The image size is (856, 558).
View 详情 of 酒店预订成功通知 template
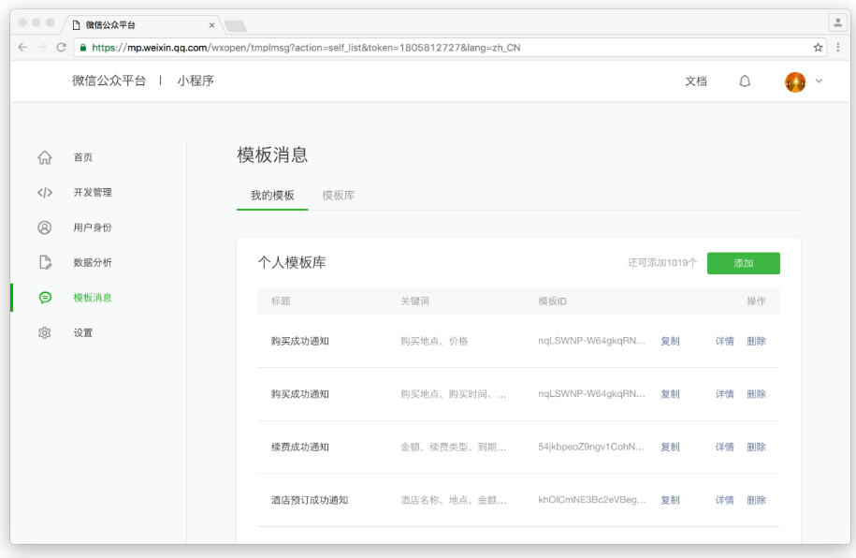725,500
